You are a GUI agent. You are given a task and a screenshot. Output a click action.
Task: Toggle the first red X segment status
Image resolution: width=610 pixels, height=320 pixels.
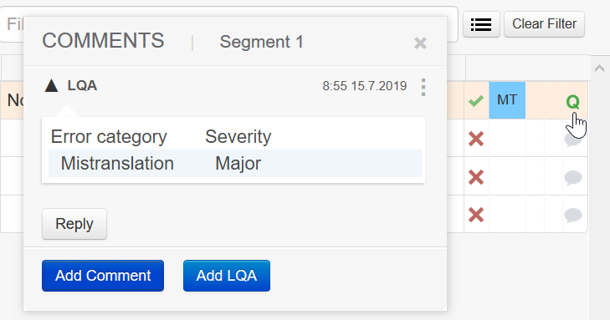[x=476, y=139]
